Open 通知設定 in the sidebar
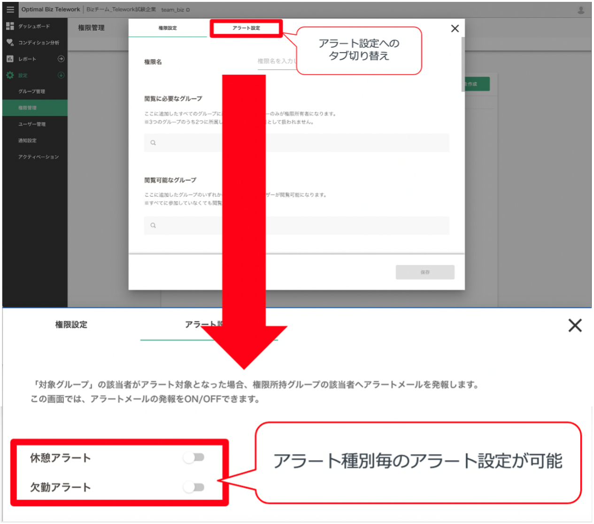 coord(35,141)
